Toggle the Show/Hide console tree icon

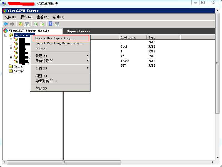point(27,24)
